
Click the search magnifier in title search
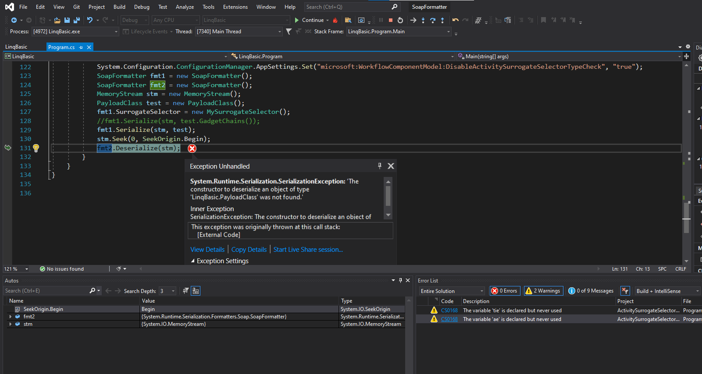394,7
